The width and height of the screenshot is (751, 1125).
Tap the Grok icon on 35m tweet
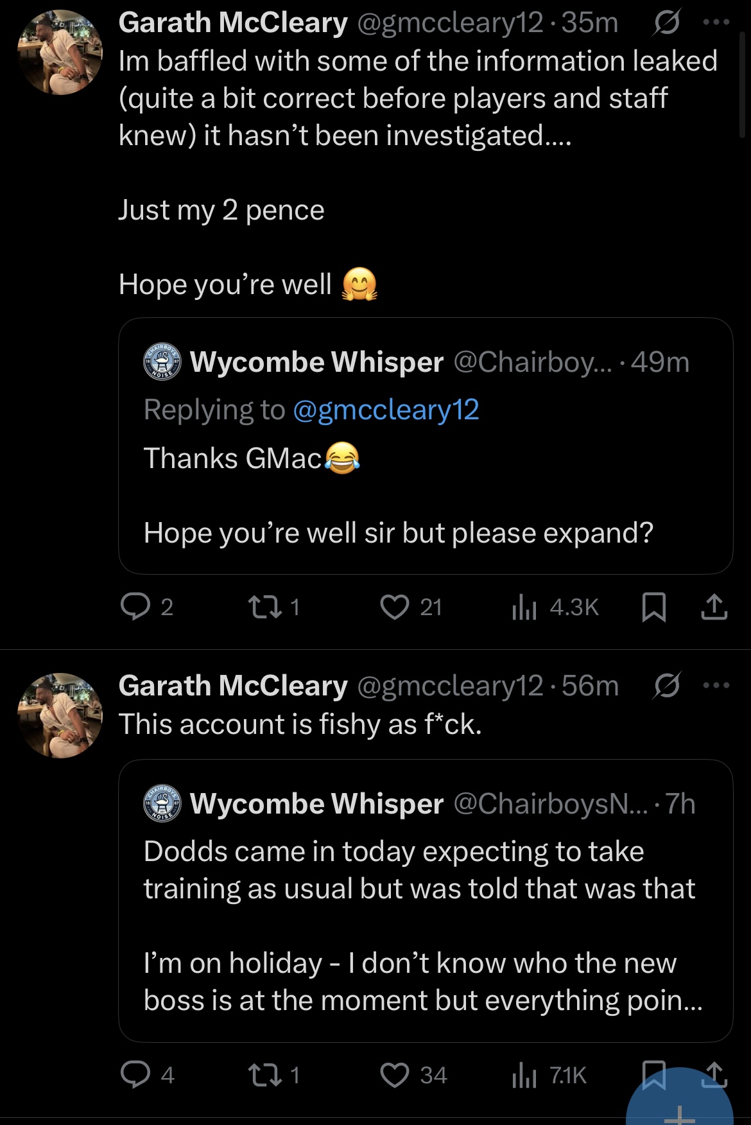667,24
